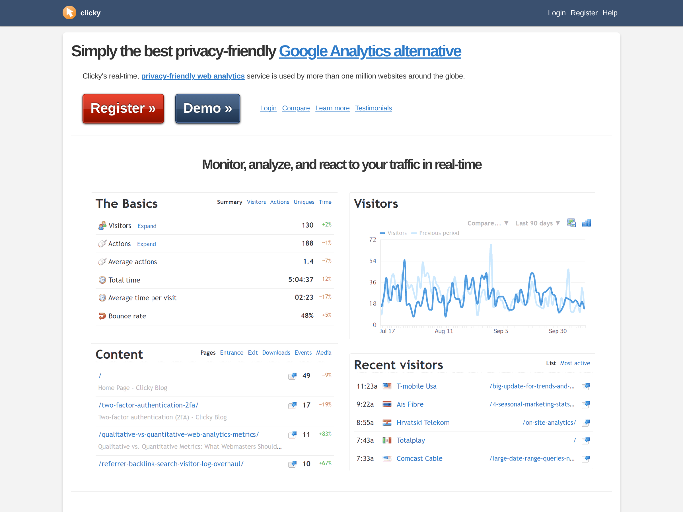This screenshot has height=512, width=683.
Task: Open Help in the top header
Action: [610, 13]
